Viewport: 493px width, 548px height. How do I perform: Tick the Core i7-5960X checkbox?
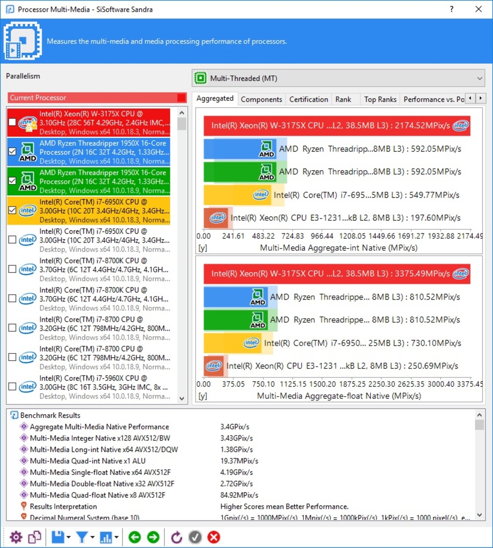[12, 386]
